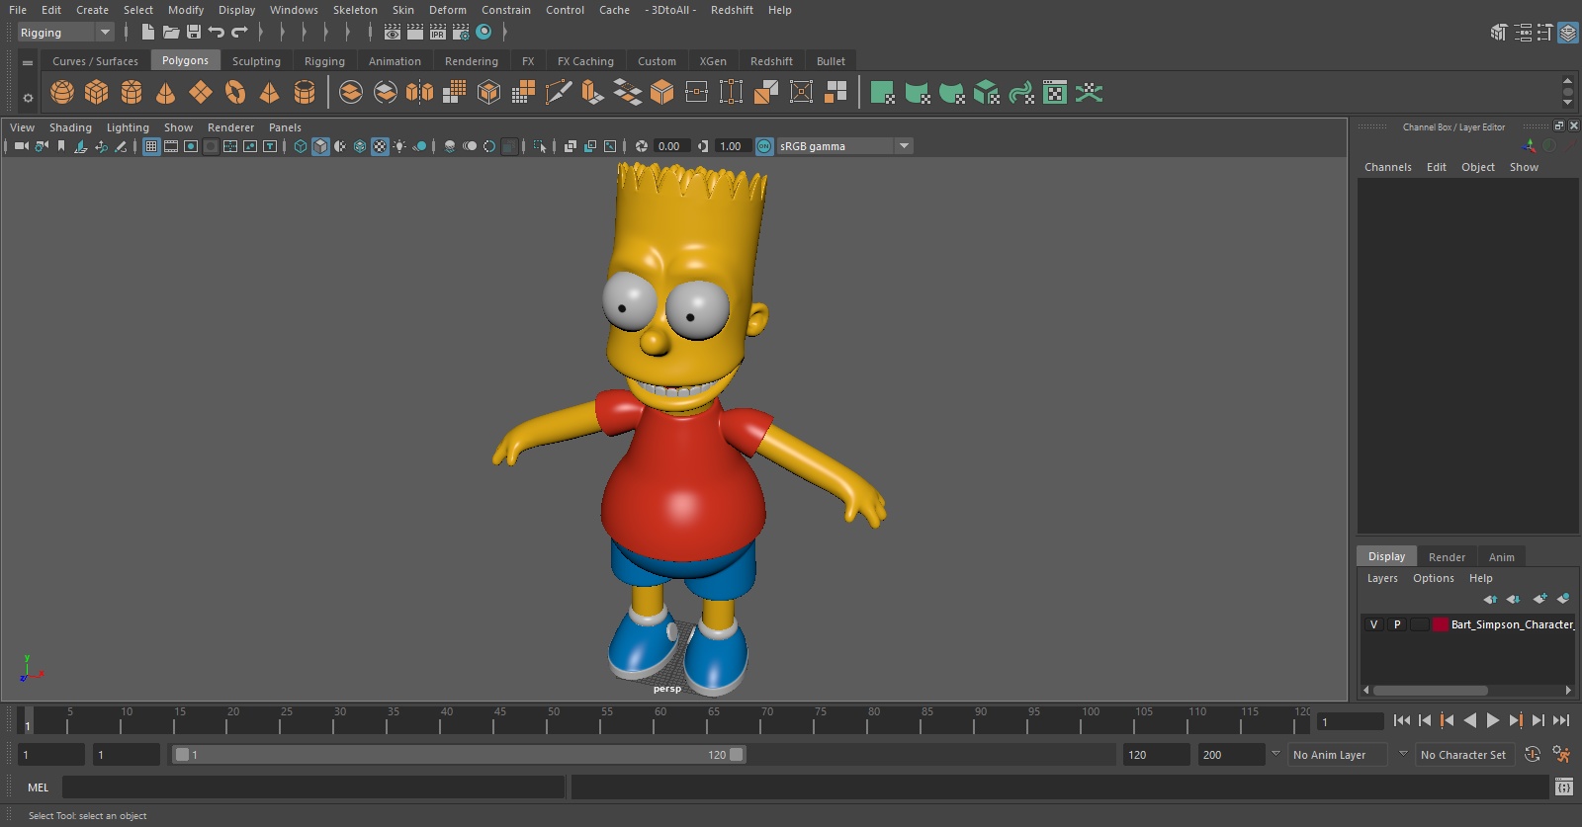Create a new layer in the Layer Editor
The height and width of the screenshot is (827, 1582).
click(x=1539, y=599)
